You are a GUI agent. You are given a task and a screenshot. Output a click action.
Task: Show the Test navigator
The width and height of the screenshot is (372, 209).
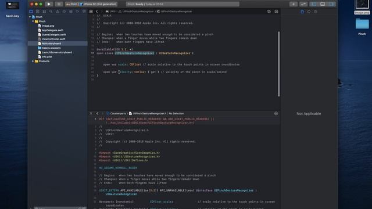pos(64,12)
